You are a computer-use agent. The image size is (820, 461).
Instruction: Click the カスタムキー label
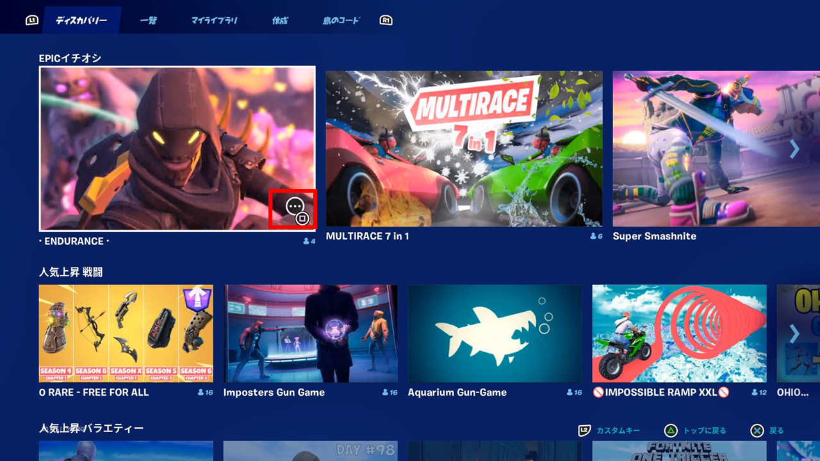coord(618,431)
